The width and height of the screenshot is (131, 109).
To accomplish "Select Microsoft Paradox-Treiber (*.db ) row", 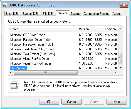I will point(31,44).
